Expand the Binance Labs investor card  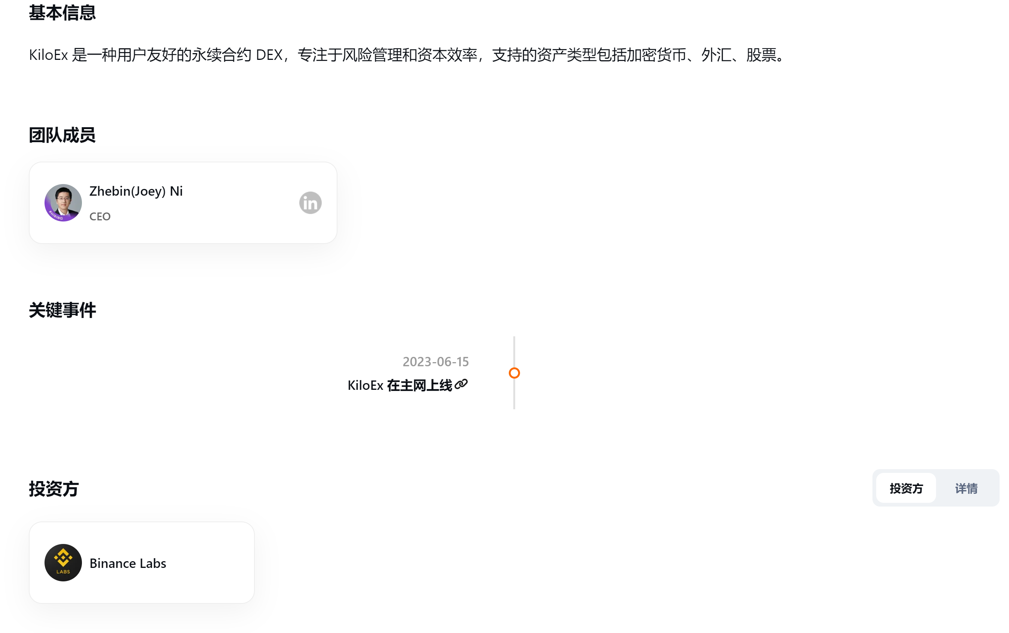(x=141, y=563)
